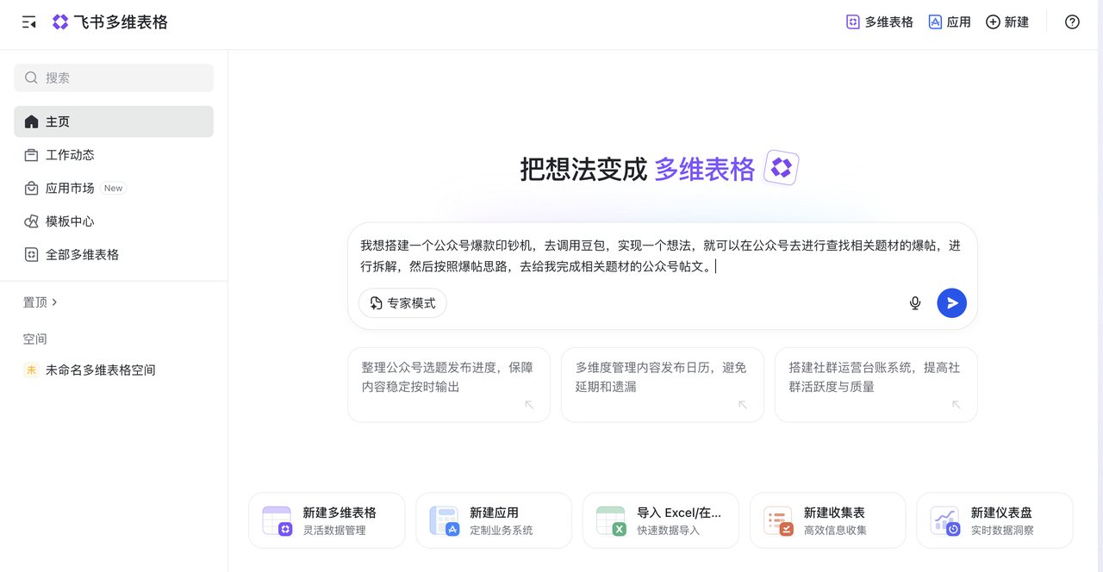Click the 灵活数据管理 subtitle text

pyautogui.click(x=334, y=531)
